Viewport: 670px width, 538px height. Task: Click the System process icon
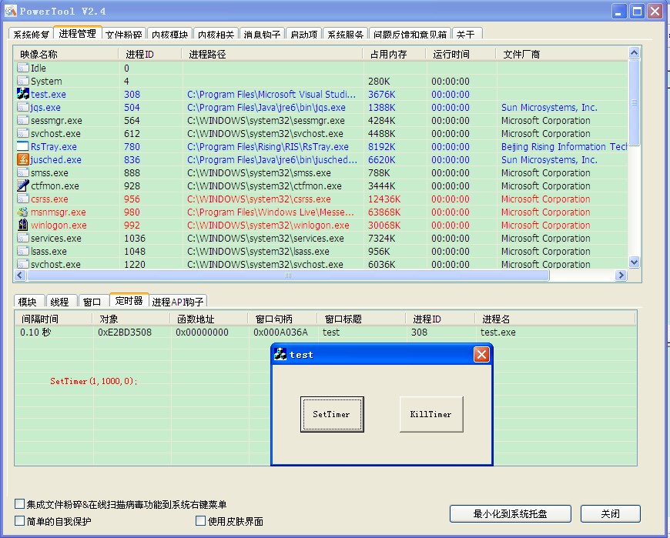(22, 81)
